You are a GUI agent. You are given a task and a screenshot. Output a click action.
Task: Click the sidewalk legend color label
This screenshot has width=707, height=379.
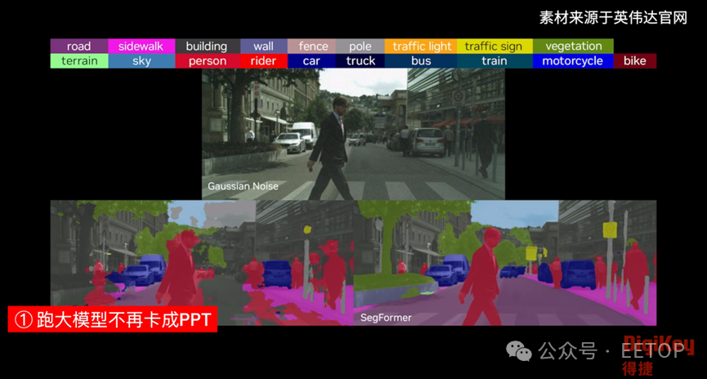(x=141, y=46)
